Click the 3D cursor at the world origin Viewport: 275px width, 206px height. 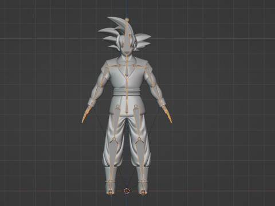click(127, 191)
